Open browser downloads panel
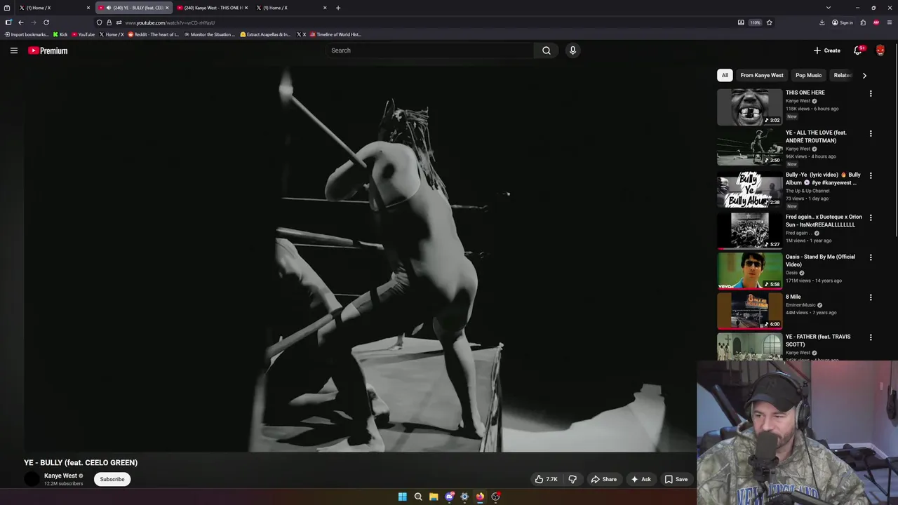Image resolution: width=898 pixels, height=505 pixels. pos(822,22)
